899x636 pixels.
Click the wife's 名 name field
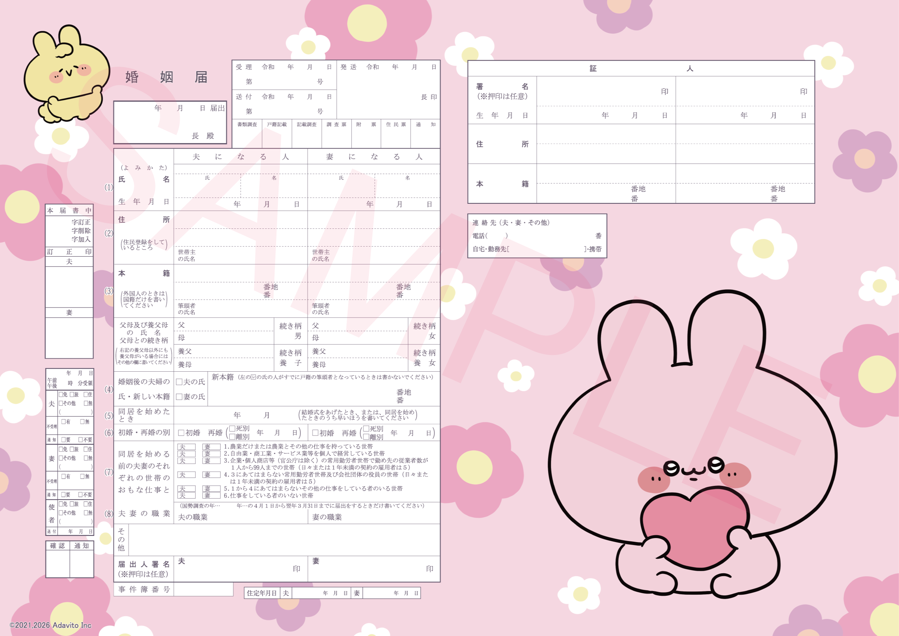tap(407, 186)
